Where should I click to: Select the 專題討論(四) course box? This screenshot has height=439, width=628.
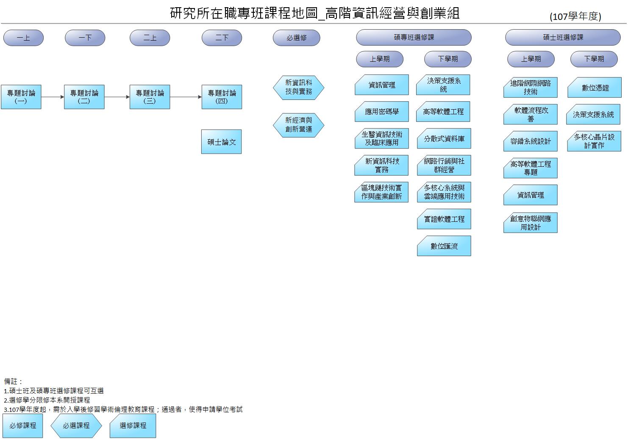pos(222,97)
